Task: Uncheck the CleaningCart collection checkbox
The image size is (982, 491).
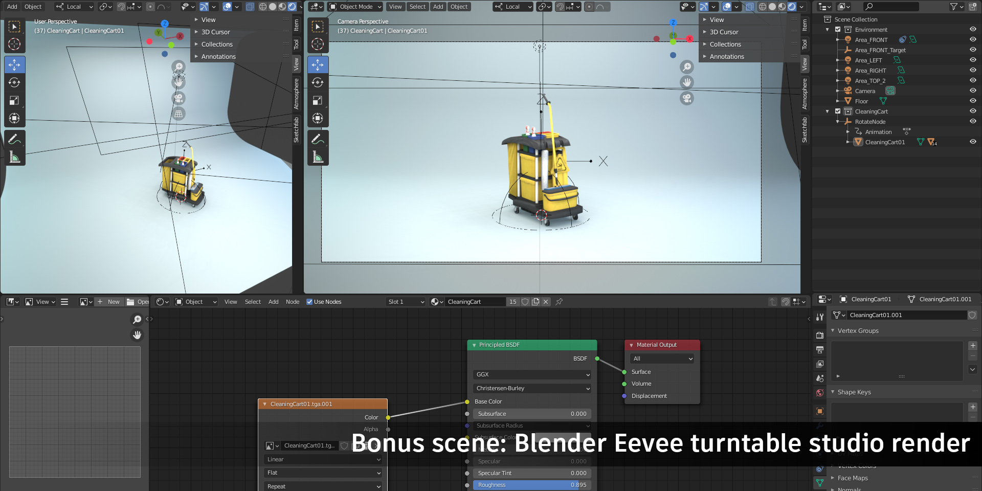Action: 838,111
